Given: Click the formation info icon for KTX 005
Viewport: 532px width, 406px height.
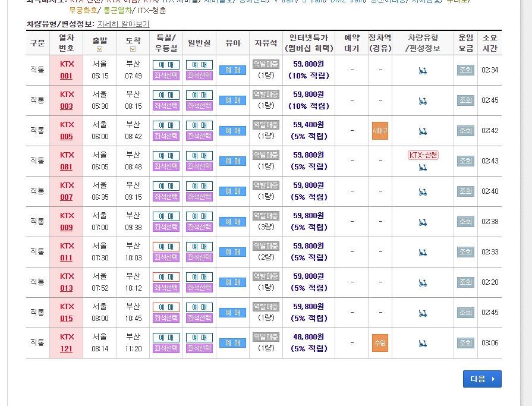Looking at the screenshot, I should (423, 130).
